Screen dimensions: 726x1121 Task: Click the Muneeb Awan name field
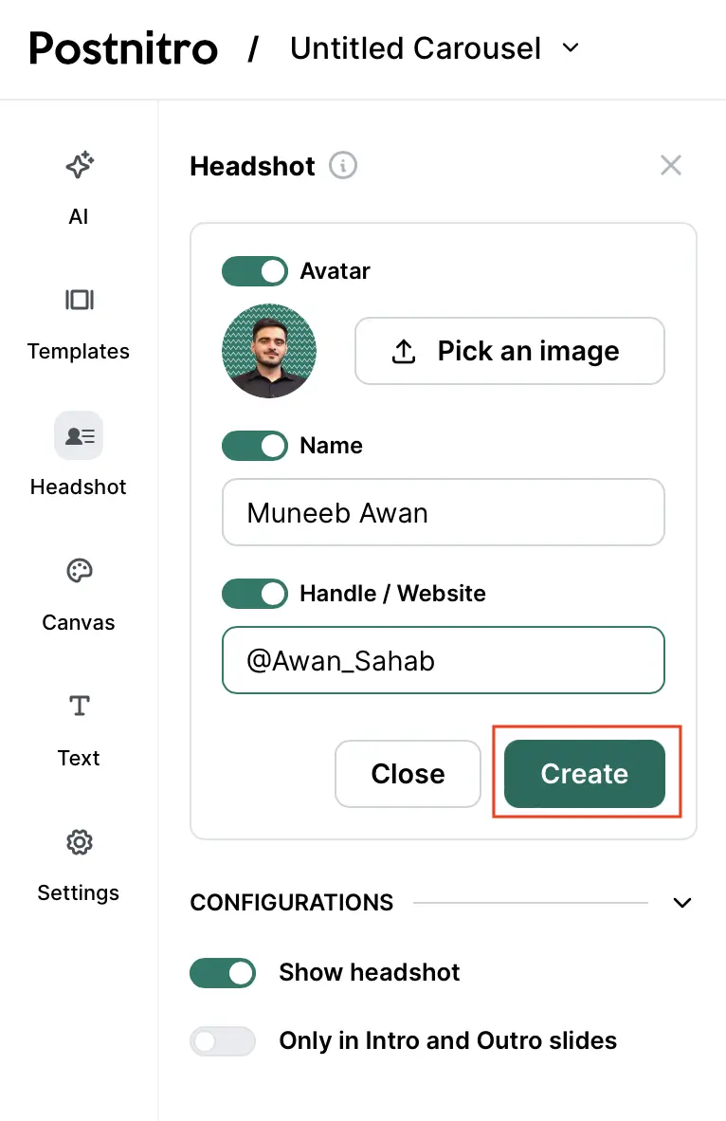443,513
